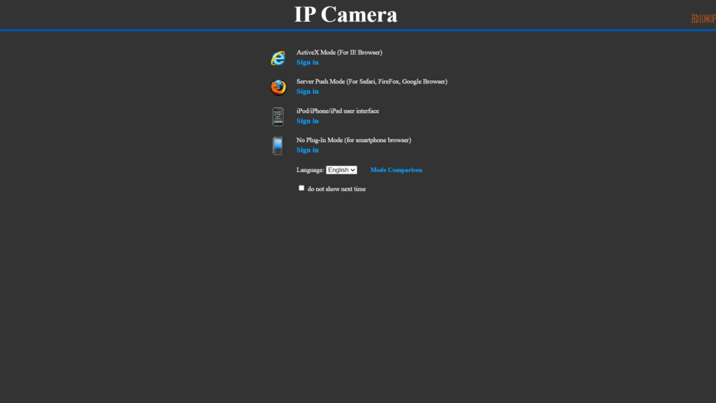
Task: Sign in using No Plug-In Mode
Action: [308, 150]
